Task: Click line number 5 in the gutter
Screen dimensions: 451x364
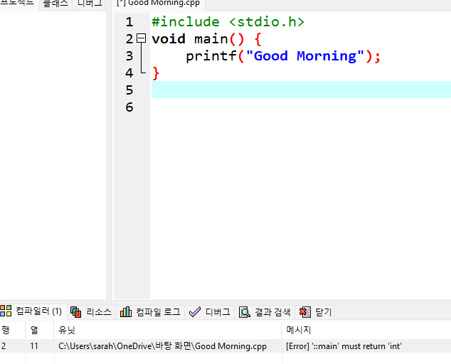Action: pyautogui.click(x=129, y=90)
